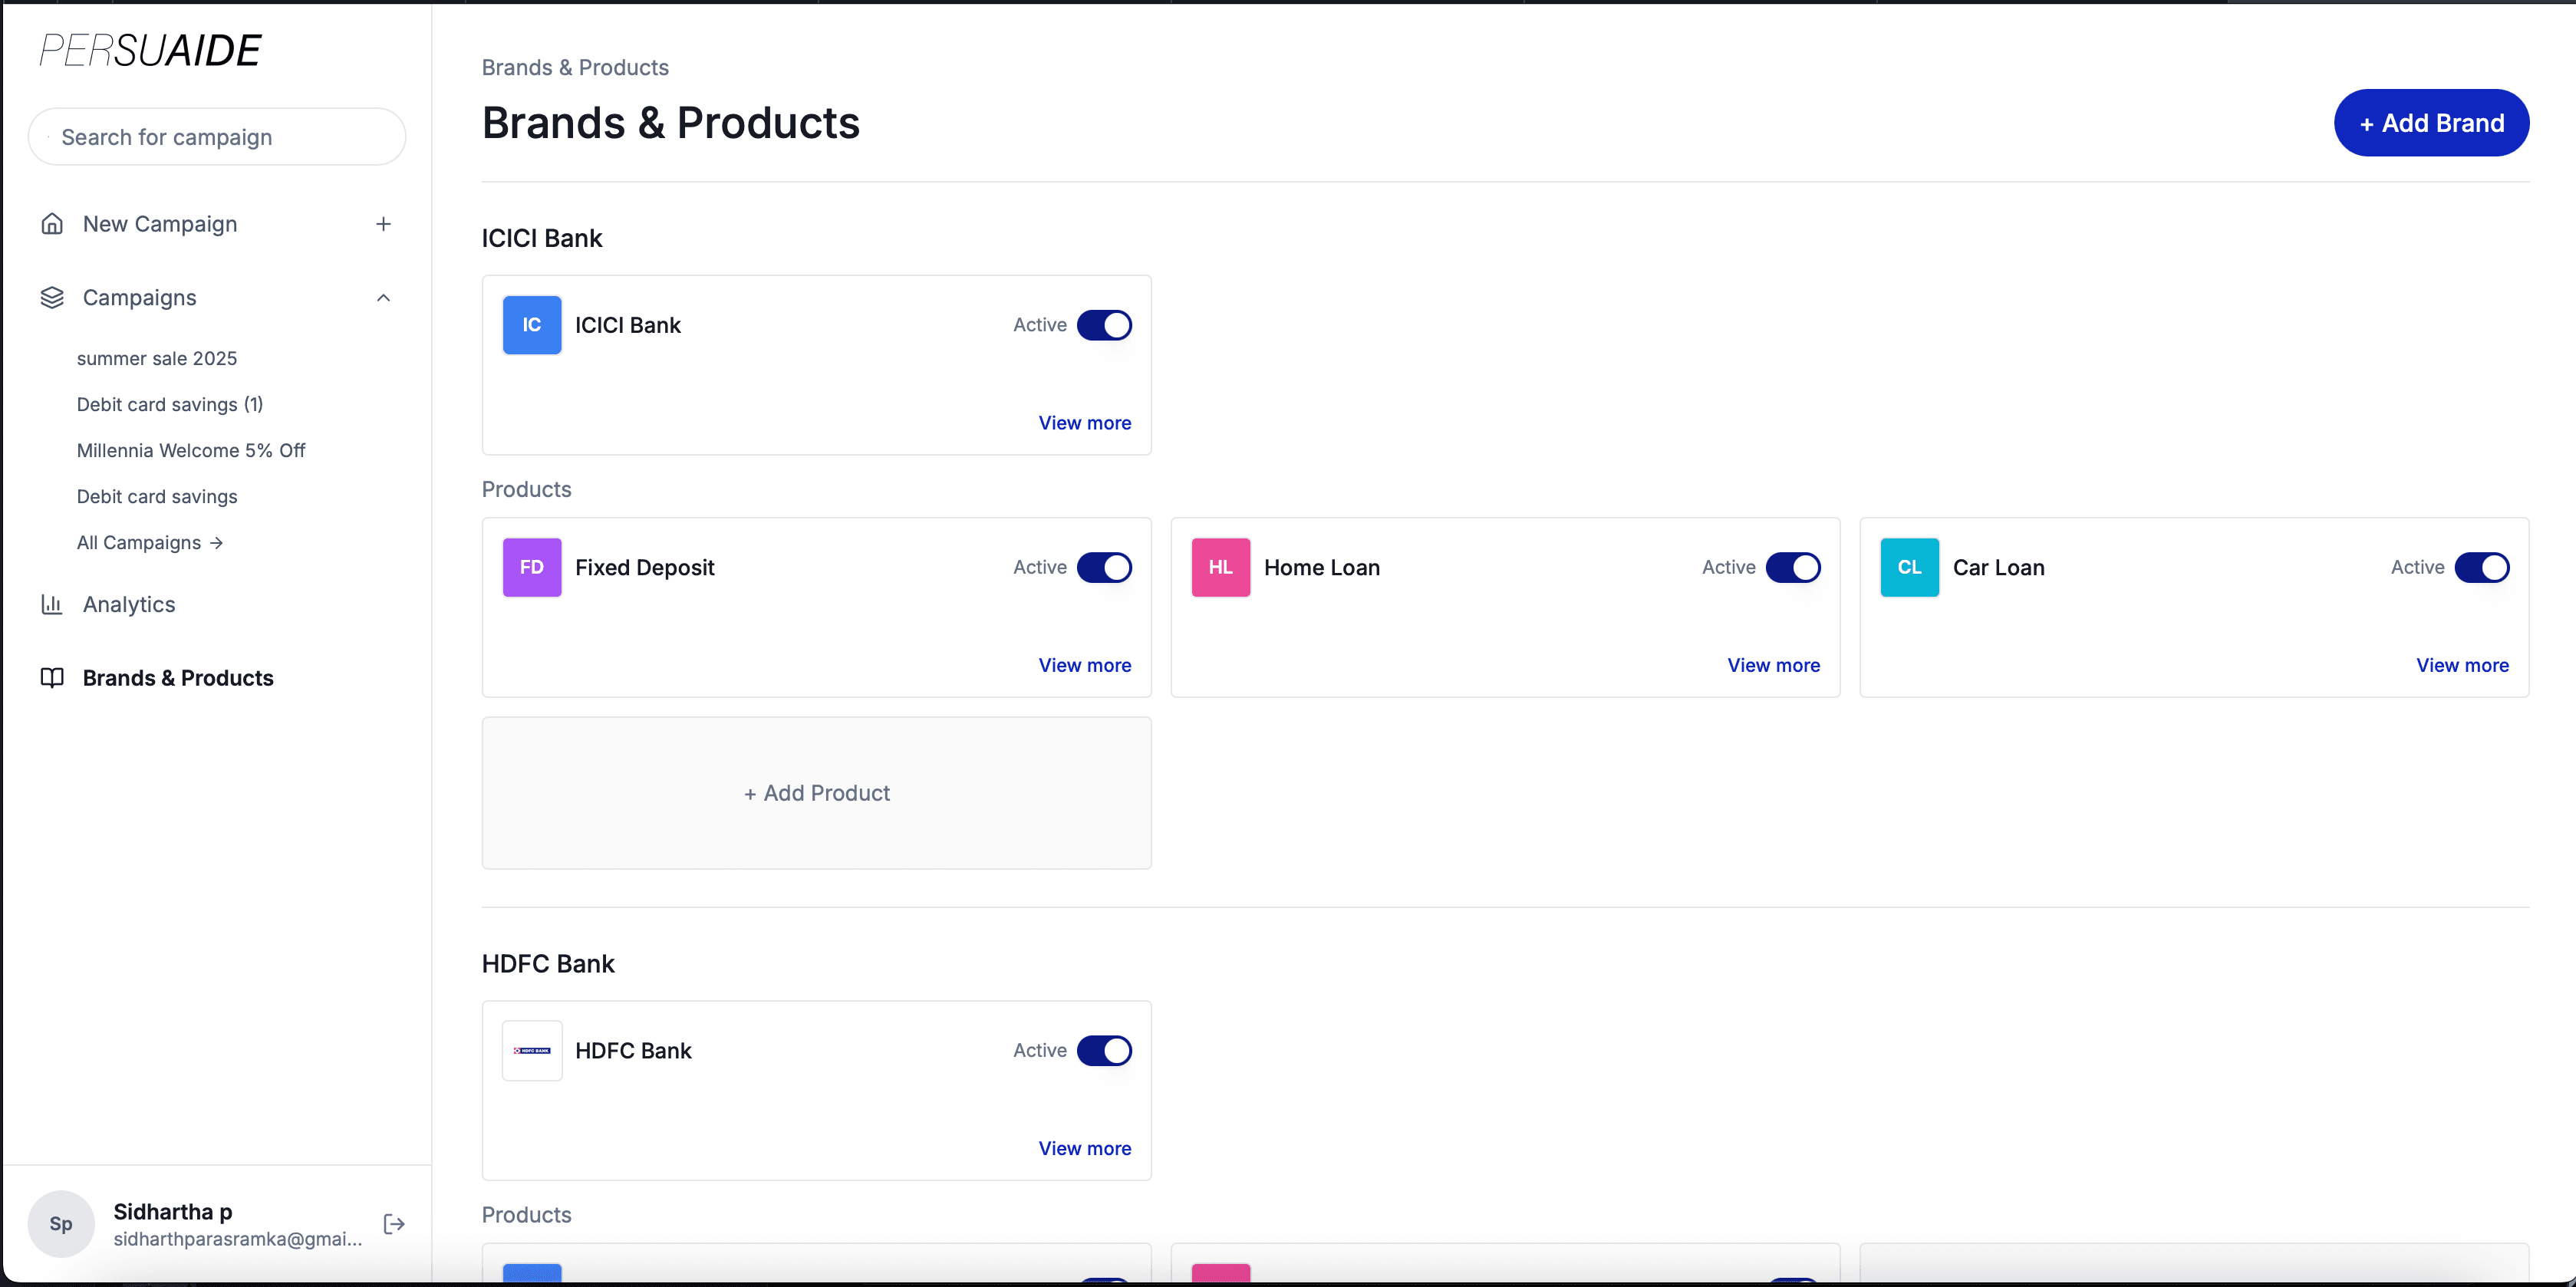Click the Brands & Products breadcrumb
Viewport: 2576px width, 1287px height.
(x=575, y=67)
